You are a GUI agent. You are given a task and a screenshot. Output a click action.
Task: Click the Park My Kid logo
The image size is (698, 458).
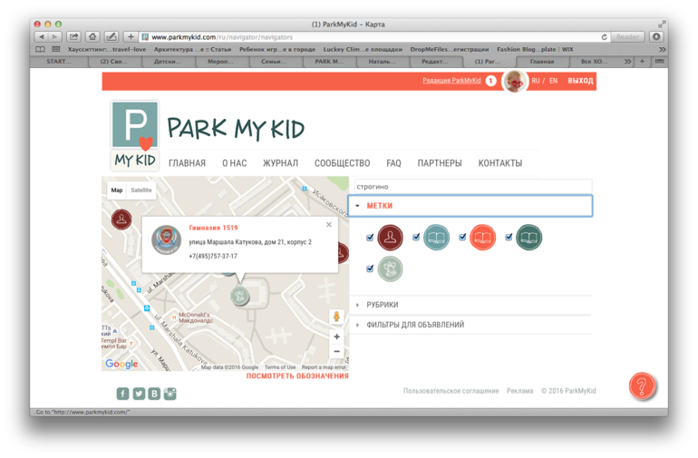coord(135,136)
